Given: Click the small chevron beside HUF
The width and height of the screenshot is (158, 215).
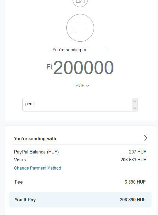Looking at the screenshot, I should click(x=88, y=86).
